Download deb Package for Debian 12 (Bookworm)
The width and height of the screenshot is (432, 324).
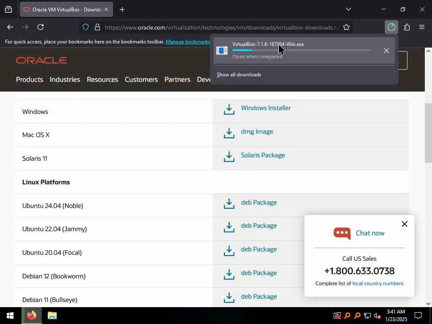[259, 273]
